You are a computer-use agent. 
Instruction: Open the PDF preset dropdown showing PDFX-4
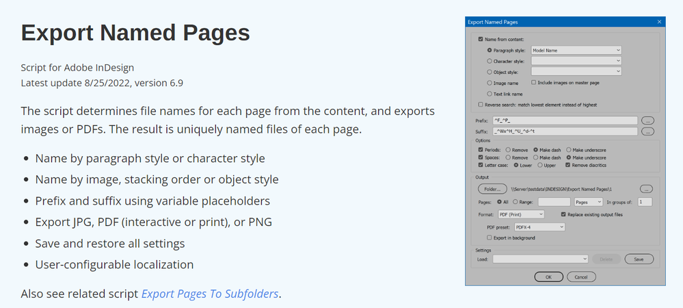[x=539, y=227]
